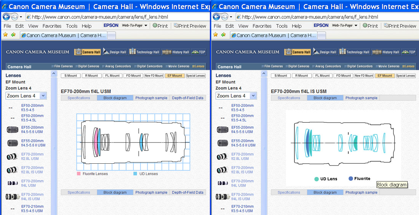Open EF55-200mm f/4.5-5.6 USM link in left window

point(32,130)
